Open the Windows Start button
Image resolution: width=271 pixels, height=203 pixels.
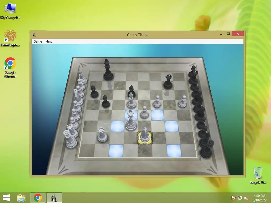[x=6, y=198]
